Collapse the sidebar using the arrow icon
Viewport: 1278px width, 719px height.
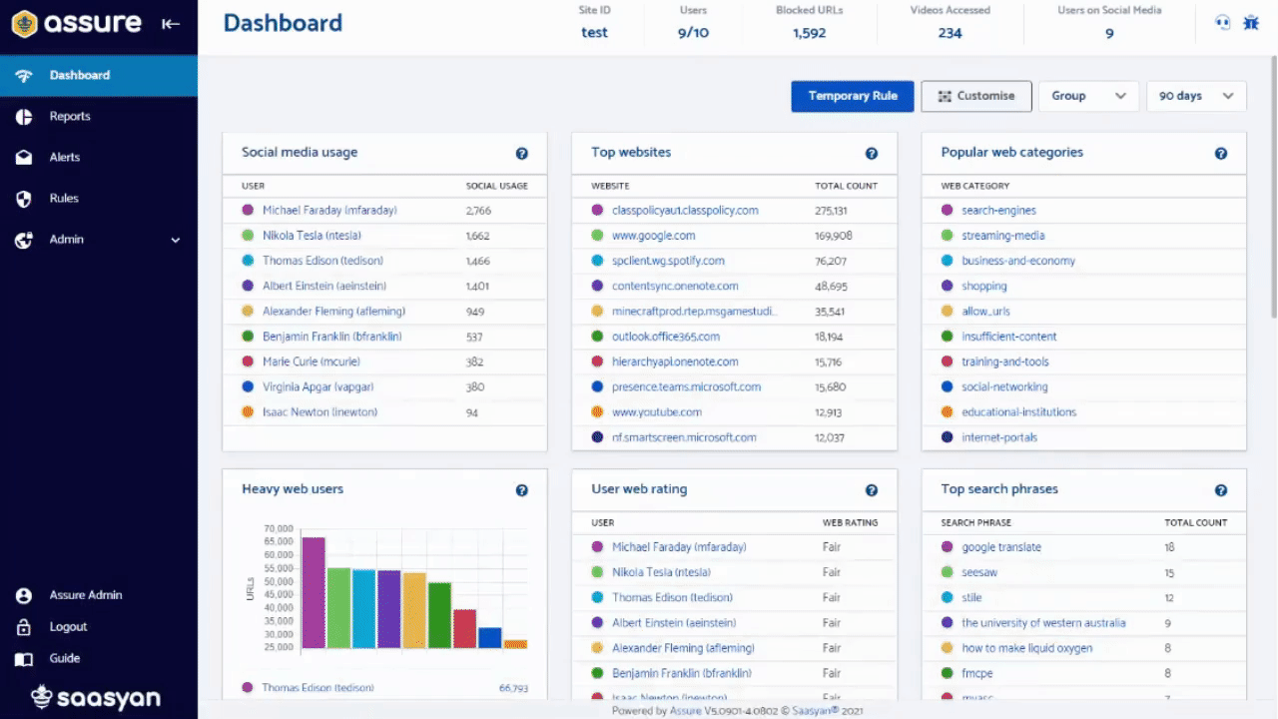click(x=171, y=24)
